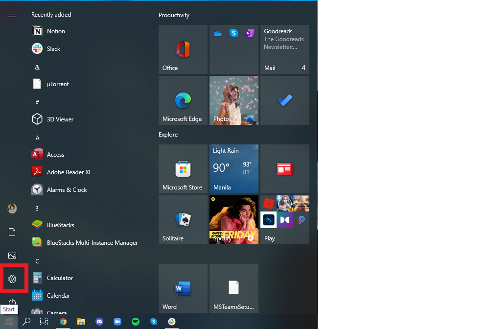Click the Explore group title

pyautogui.click(x=168, y=134)
